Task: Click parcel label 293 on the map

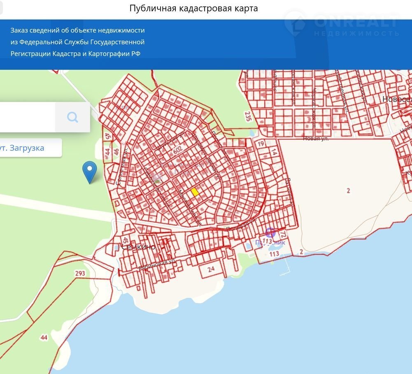Action: click(x=80, y=273)
